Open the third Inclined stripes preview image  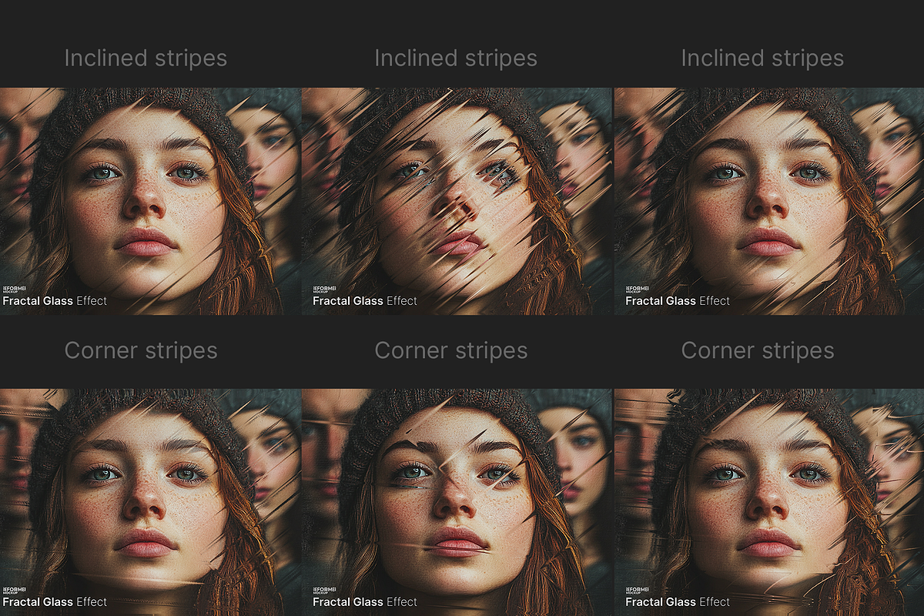[769, 201]
